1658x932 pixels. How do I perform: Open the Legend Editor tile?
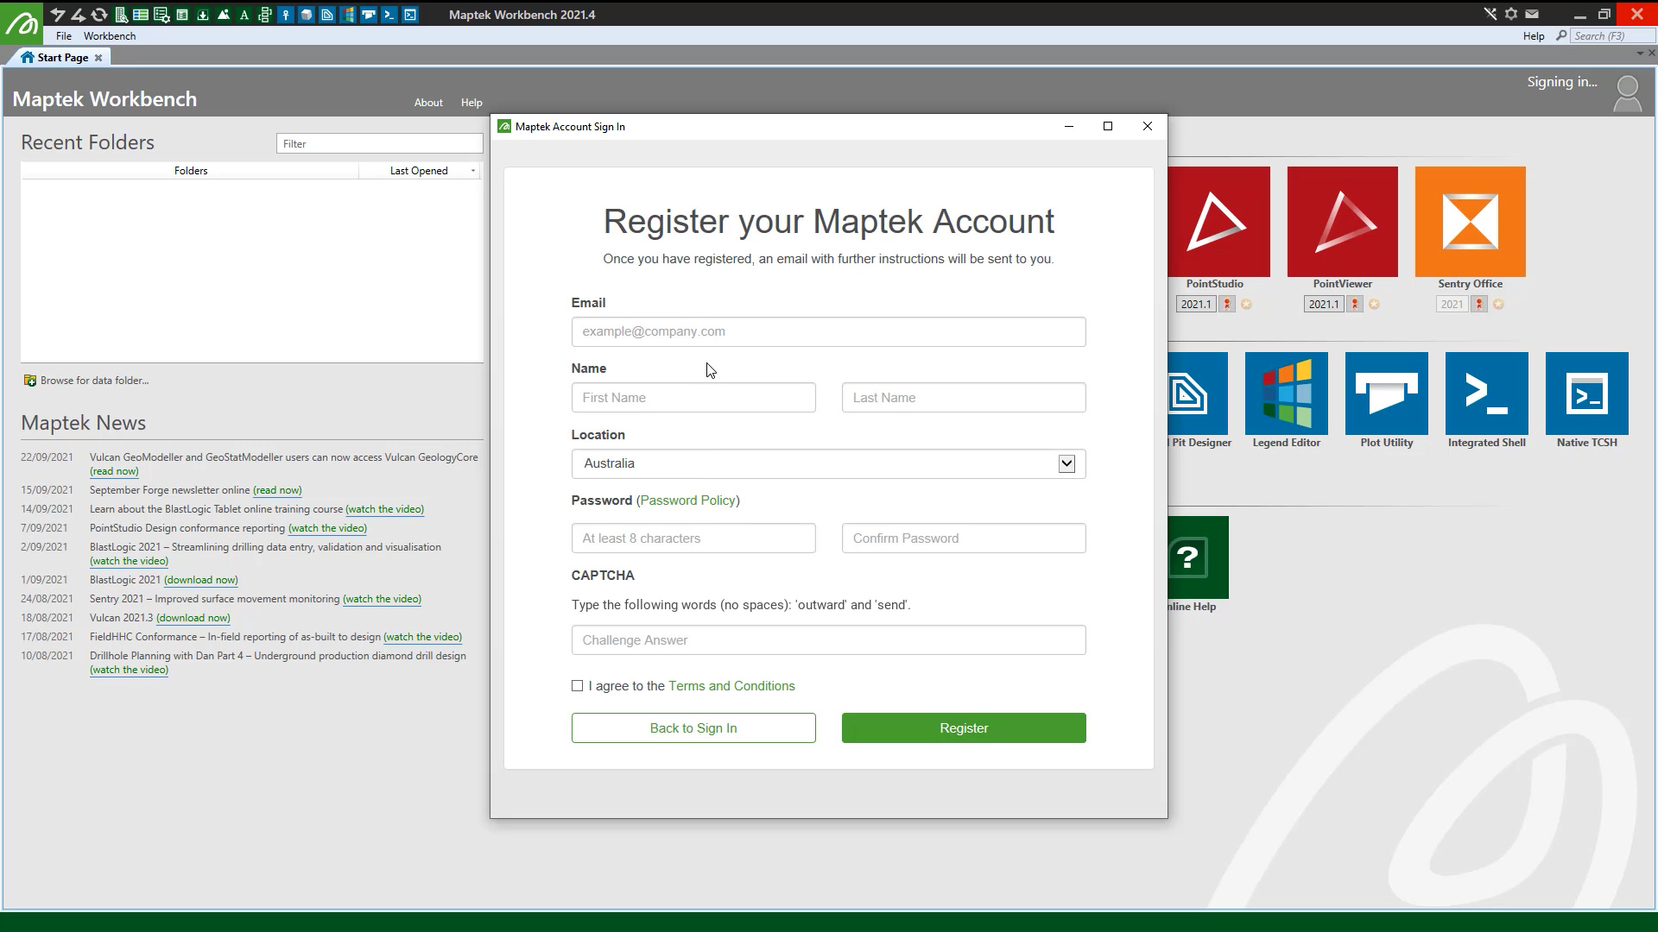tap(1286, 394)
